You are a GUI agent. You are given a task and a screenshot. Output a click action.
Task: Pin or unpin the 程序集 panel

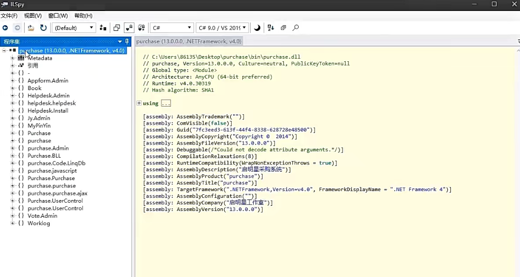pyautogui.click(x=127, y=41)
